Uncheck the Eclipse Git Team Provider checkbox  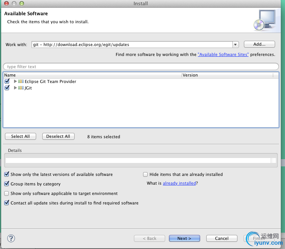pyautogui.click(x=7, y=81)
